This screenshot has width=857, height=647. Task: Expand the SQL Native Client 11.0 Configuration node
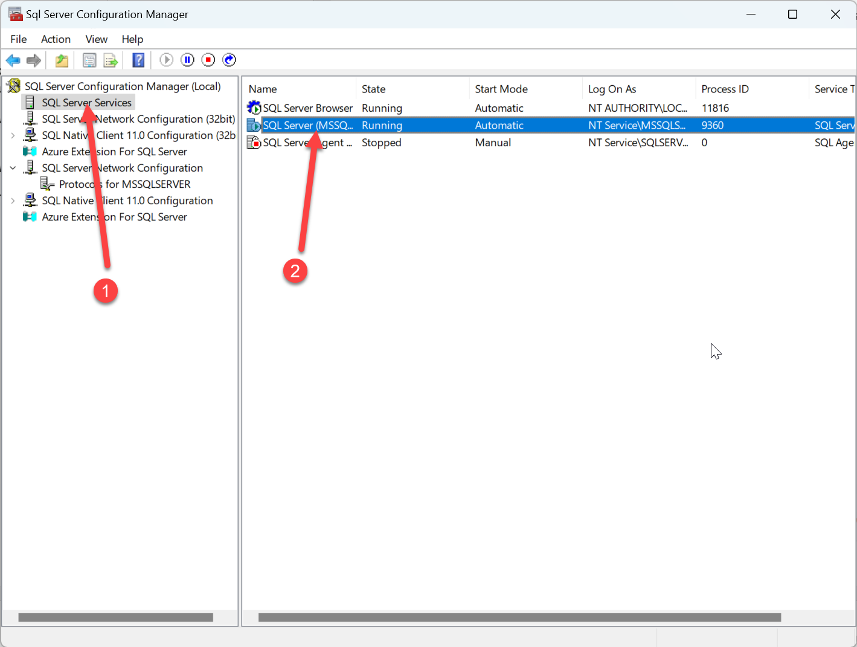point(13,201)
